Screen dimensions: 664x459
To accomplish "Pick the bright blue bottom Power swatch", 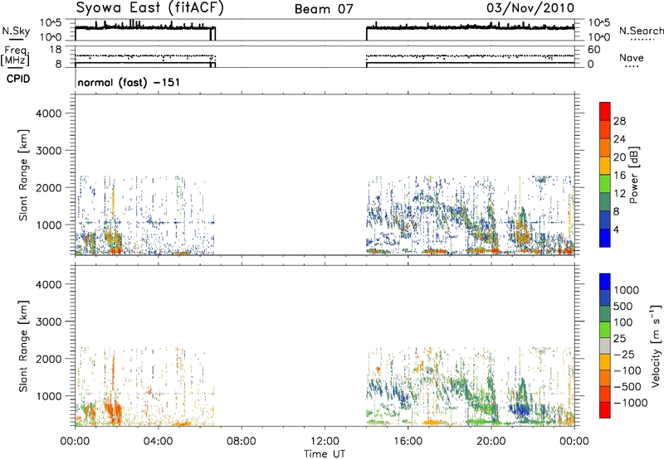I will [x=605, y=238].
